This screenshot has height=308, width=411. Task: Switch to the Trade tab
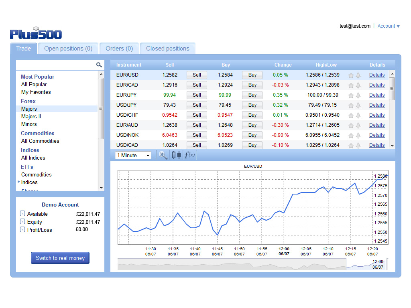tap(24, 49)
